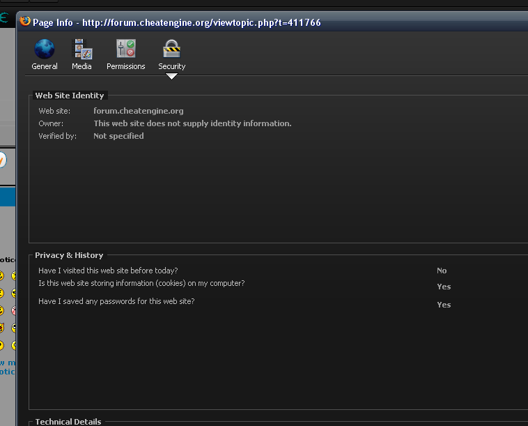Click the Owner: label
This screenshot has height=426, width=528.
pos(51,123)
